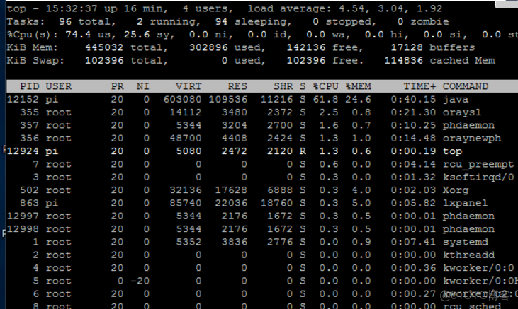Screen dimensions: 518x309
Task: Click the 74.4 us CPU value
Action: point(78,35)
